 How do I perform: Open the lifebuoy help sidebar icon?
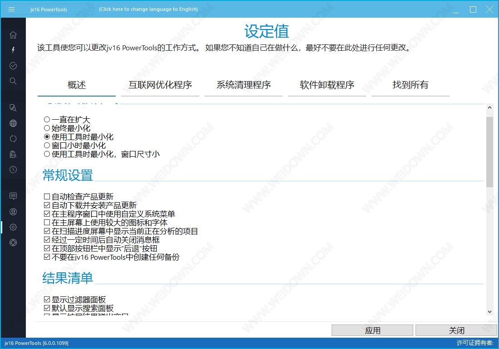click(13, 242)
